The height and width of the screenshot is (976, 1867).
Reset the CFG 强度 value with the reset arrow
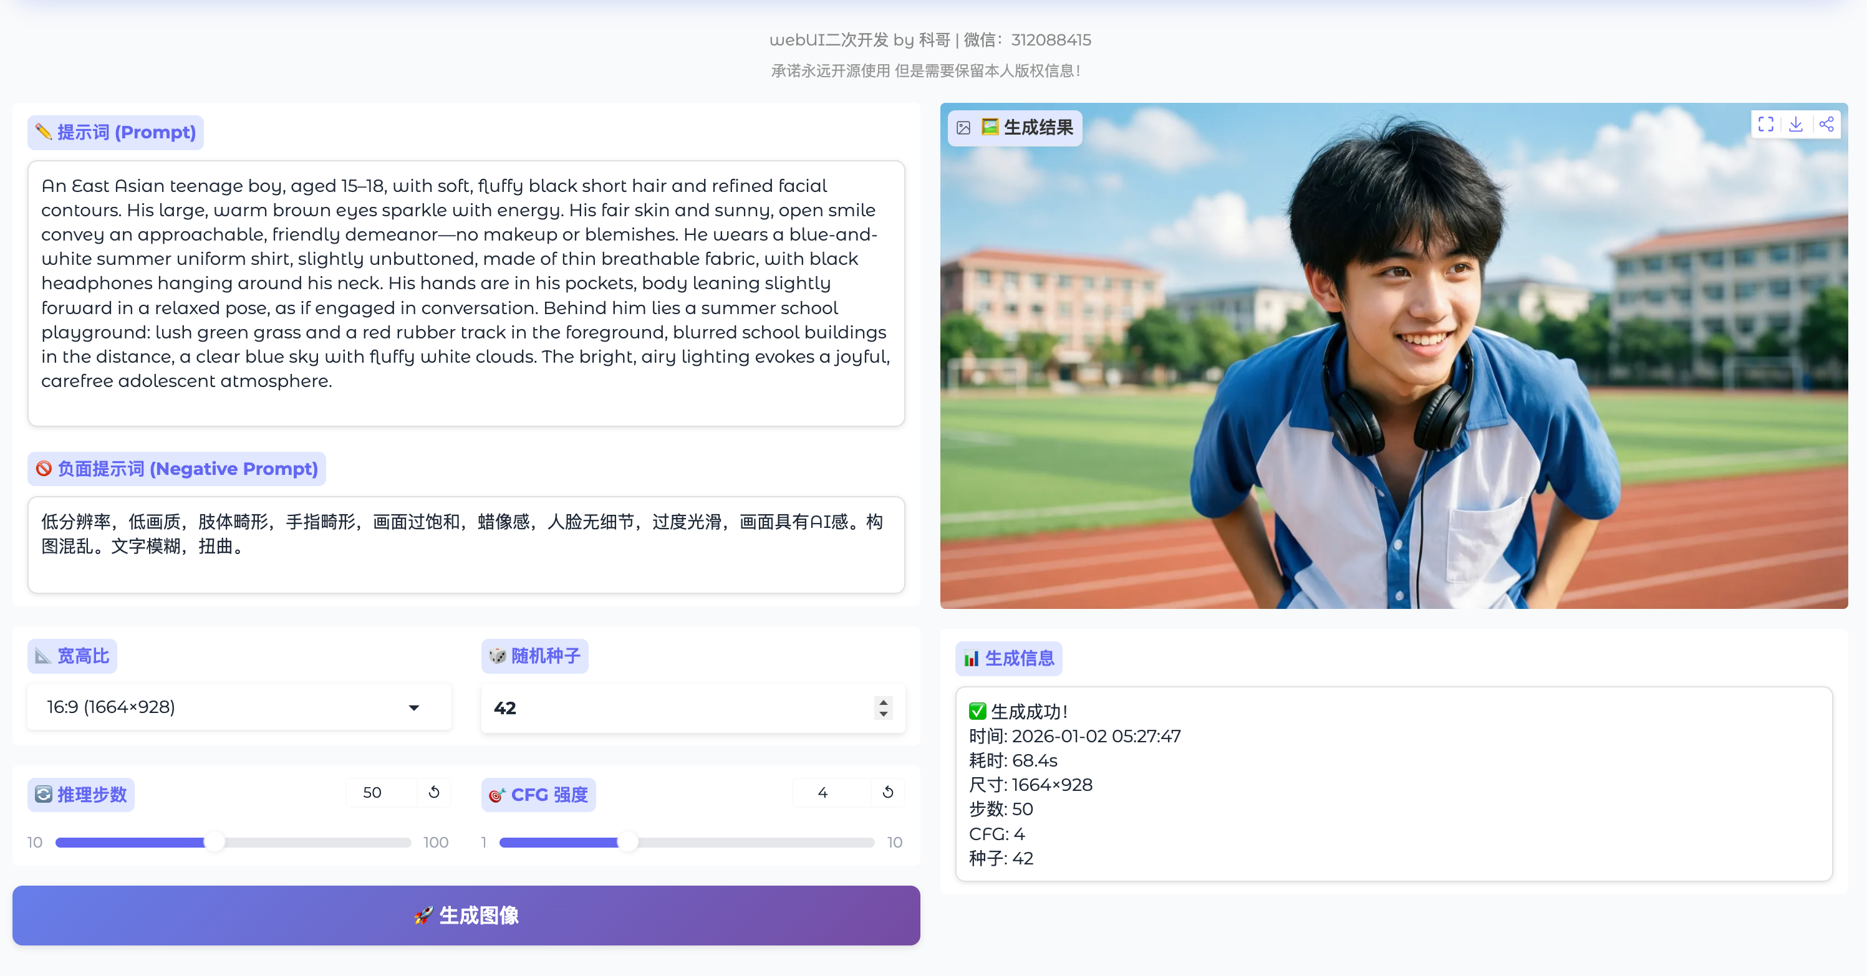tap(888, 792)
